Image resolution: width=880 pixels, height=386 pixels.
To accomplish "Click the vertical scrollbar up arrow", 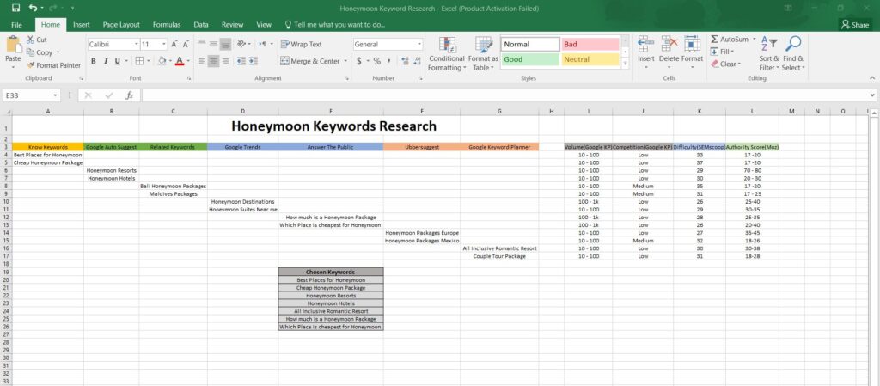I will point(873,113).
